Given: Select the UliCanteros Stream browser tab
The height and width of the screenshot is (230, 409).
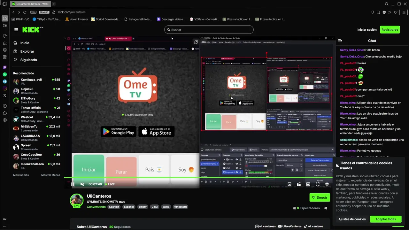Looking at the screenshot, I should (30, 4).
